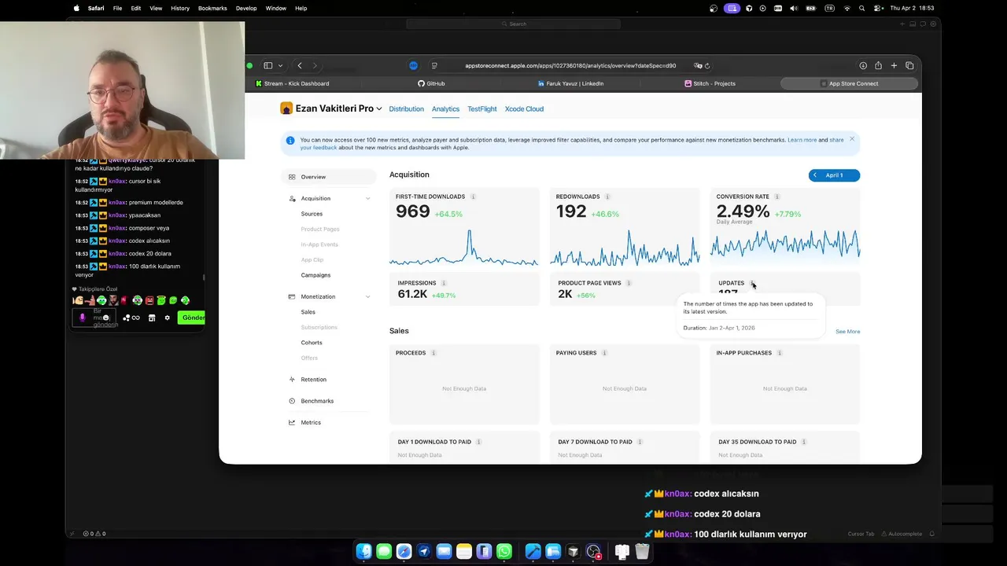Open the Bookmarks menu in menu bar

[212, 8]
